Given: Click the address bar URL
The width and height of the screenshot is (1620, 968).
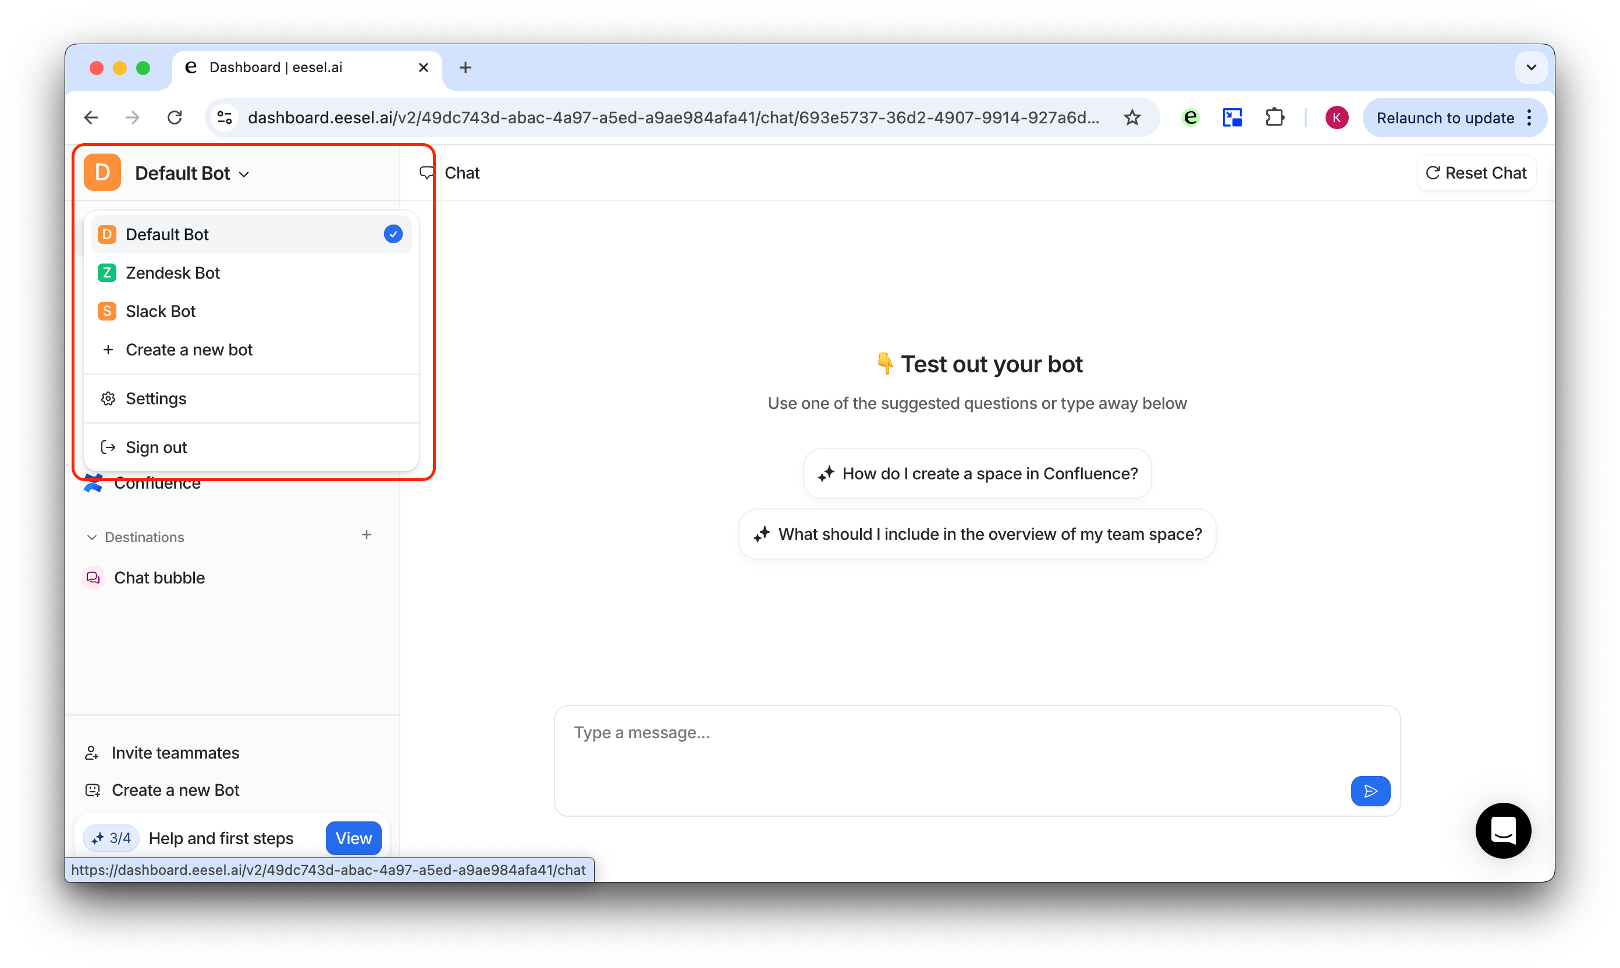Looking at the screenshot, I should pos(673,118).
